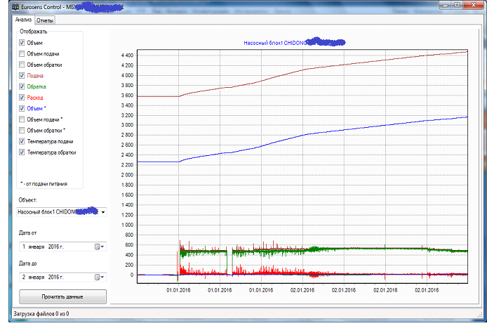
Task: Click the day field in Дата от
Action: 25,247
